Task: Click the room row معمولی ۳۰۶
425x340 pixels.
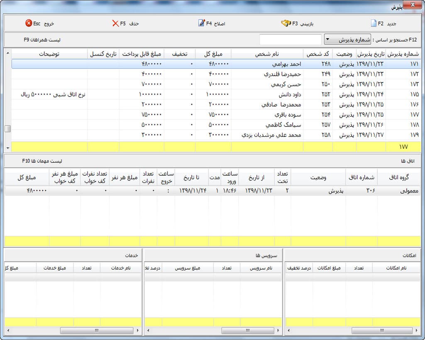Action: [x=212, y=191]
